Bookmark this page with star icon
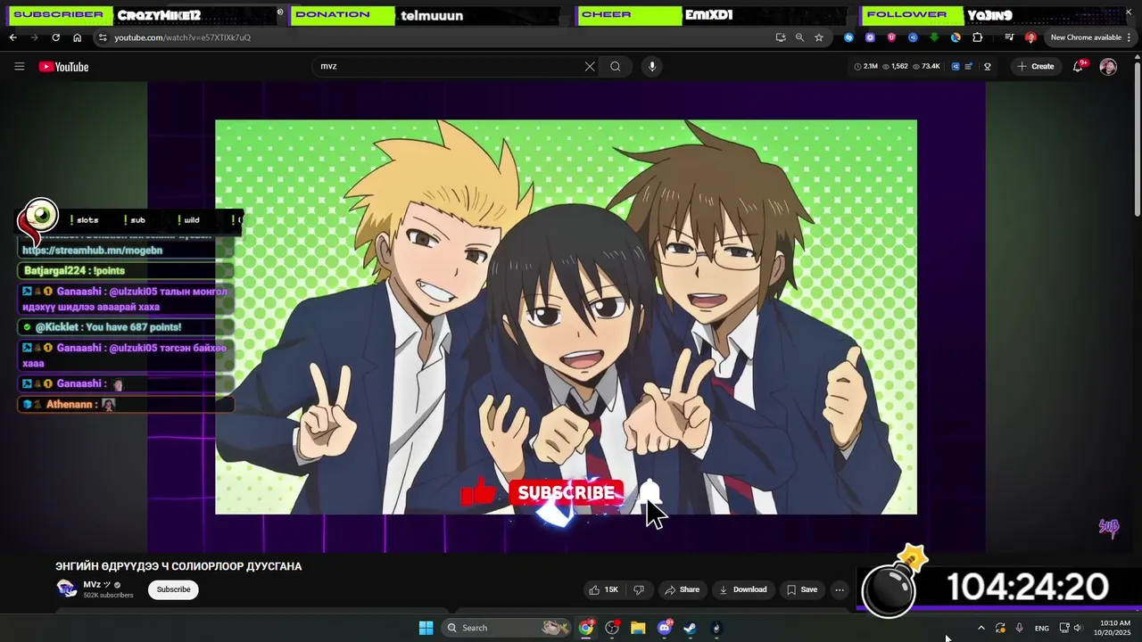The width and height of the screenshot is (1142, 642). [819, 37]
